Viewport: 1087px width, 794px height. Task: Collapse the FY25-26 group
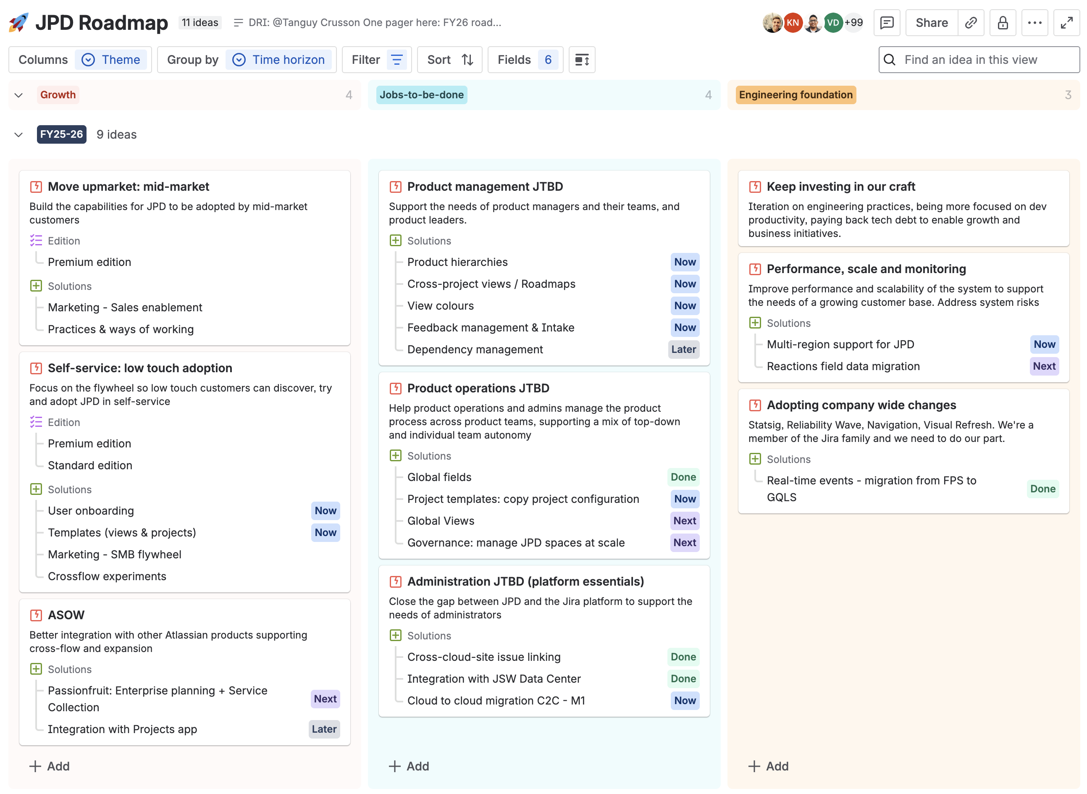[x=19, y=134]
